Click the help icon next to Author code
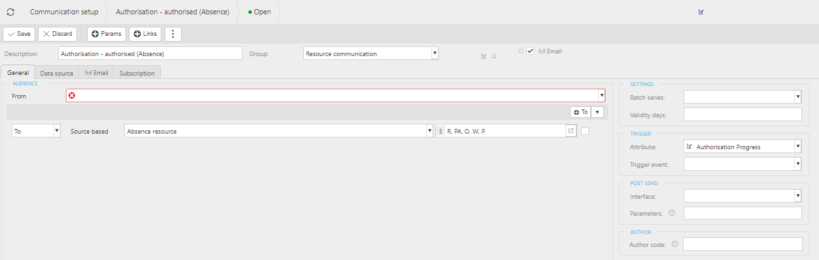This screenshot has height=260, width=819. (675, 244)
